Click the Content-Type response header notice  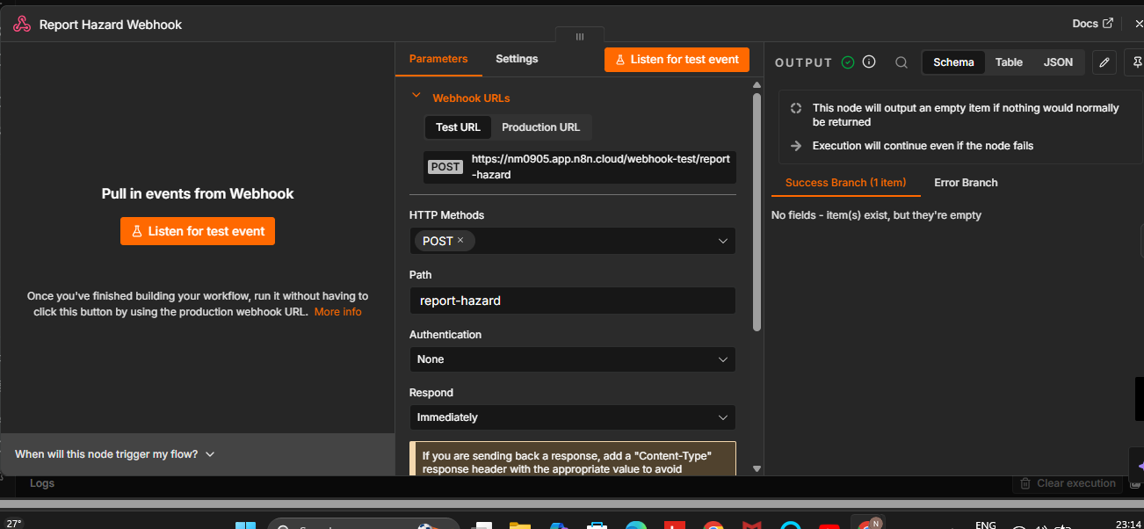pos(573,459)
